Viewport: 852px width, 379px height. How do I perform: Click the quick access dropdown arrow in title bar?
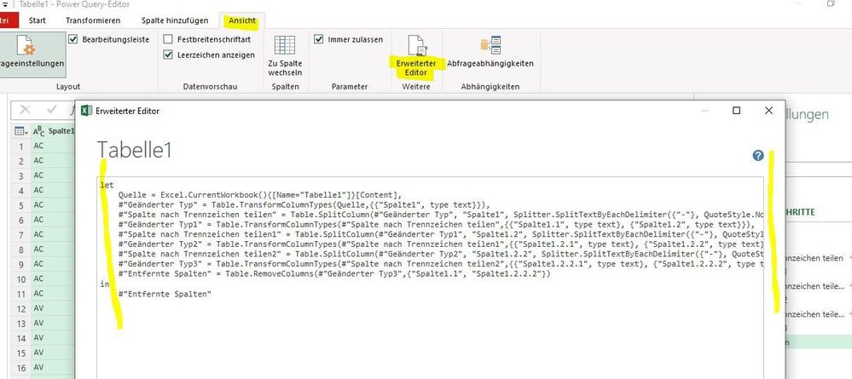click(4, 4)
